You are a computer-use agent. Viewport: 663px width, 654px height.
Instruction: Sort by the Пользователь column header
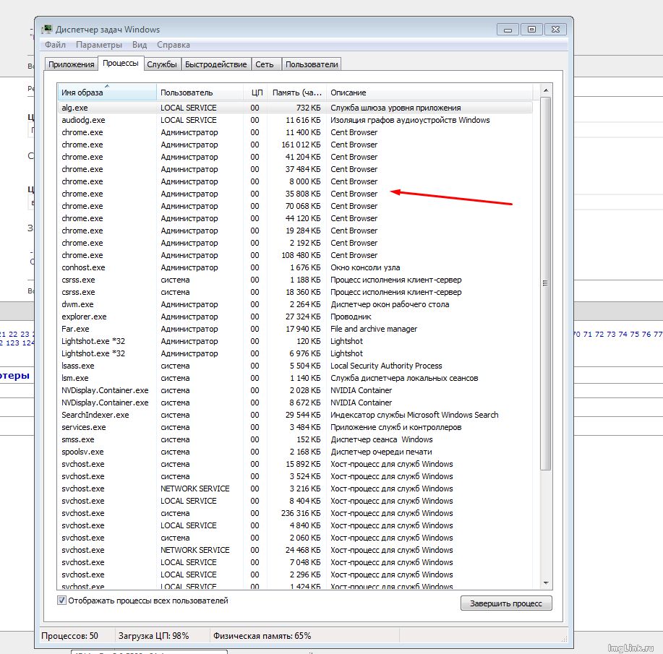click(x=200, y=92)
